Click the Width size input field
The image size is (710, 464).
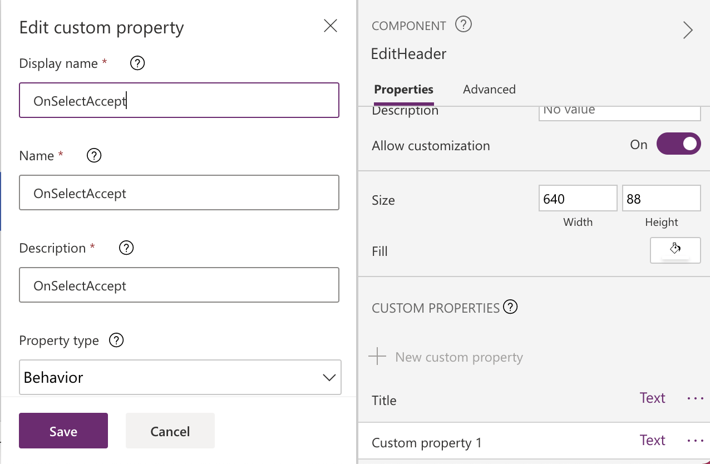point(578,199)
